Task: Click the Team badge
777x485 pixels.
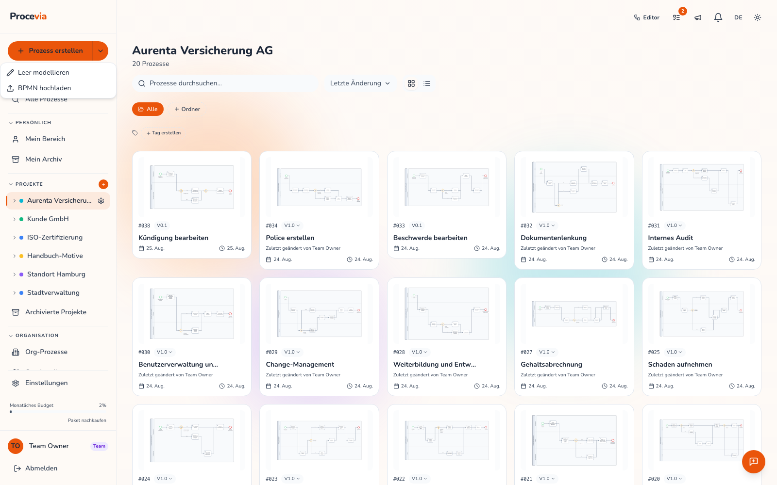Action: (x=99, y=446)
